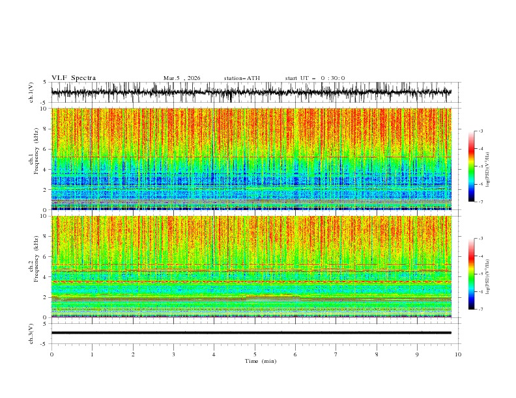Click the ch.1 spectrogram color bar
This screenshot has width=516, height=398.
coord(471,166)
